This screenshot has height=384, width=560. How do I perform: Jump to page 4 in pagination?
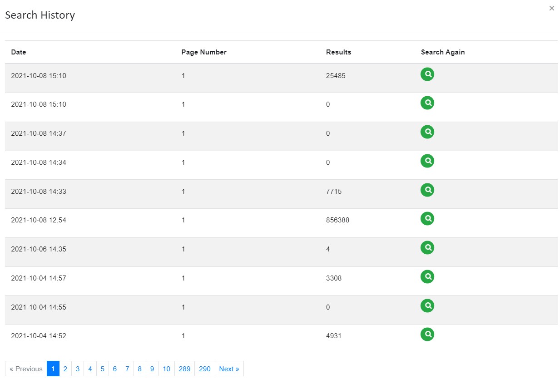pyautogui.click(x=90, y=369)
